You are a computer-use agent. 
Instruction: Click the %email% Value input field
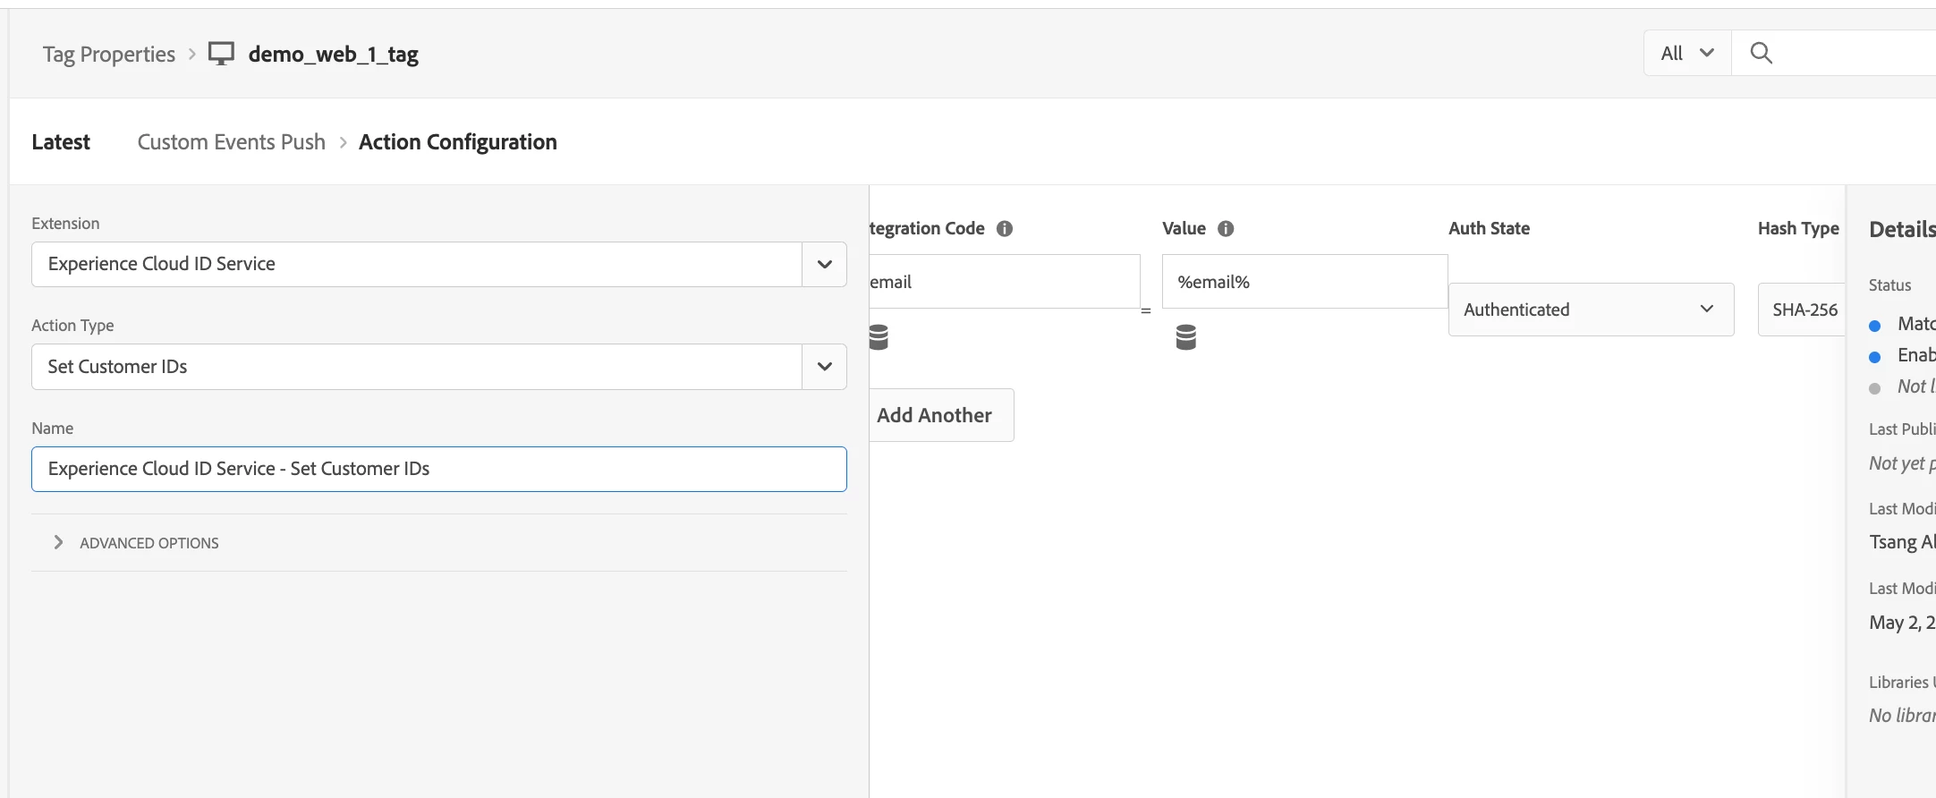click(1303, 282)
